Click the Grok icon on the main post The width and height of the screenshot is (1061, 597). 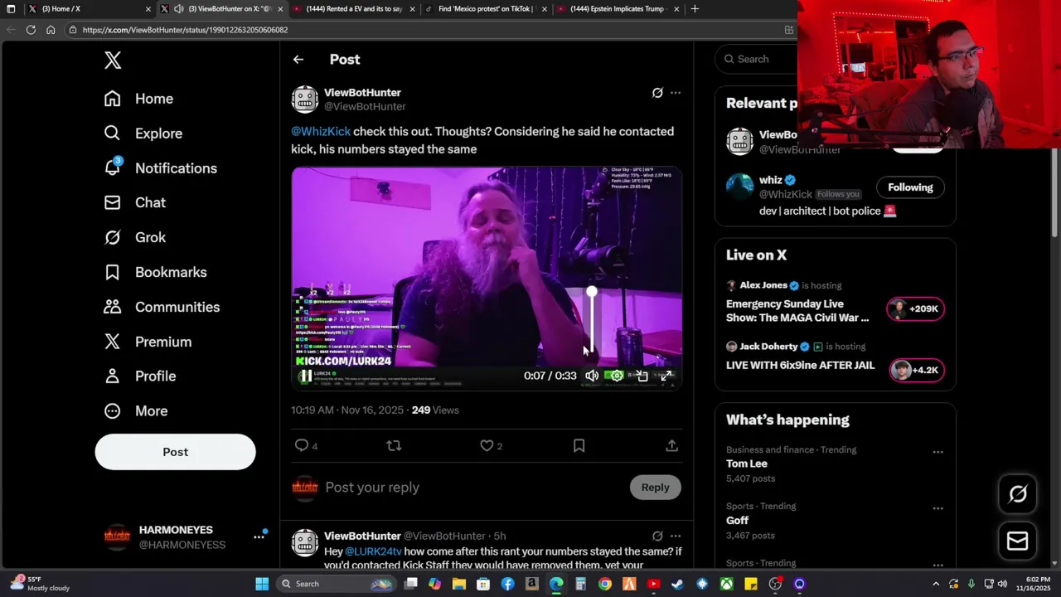[x=657, y=93]
